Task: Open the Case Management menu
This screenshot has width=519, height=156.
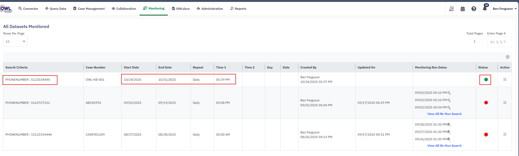Action: click(89, 9)
